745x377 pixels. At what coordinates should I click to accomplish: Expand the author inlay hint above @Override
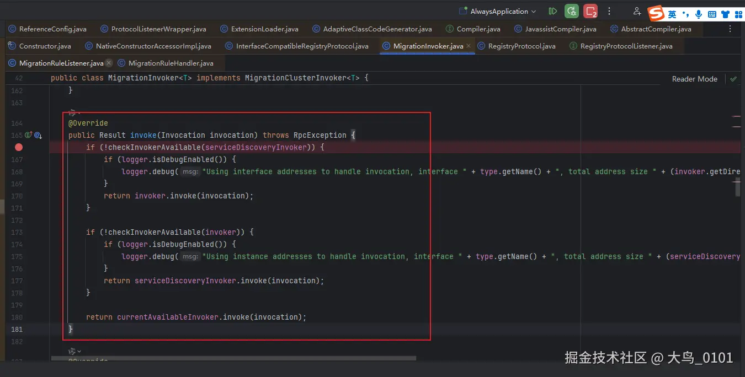tap(74, 112)
